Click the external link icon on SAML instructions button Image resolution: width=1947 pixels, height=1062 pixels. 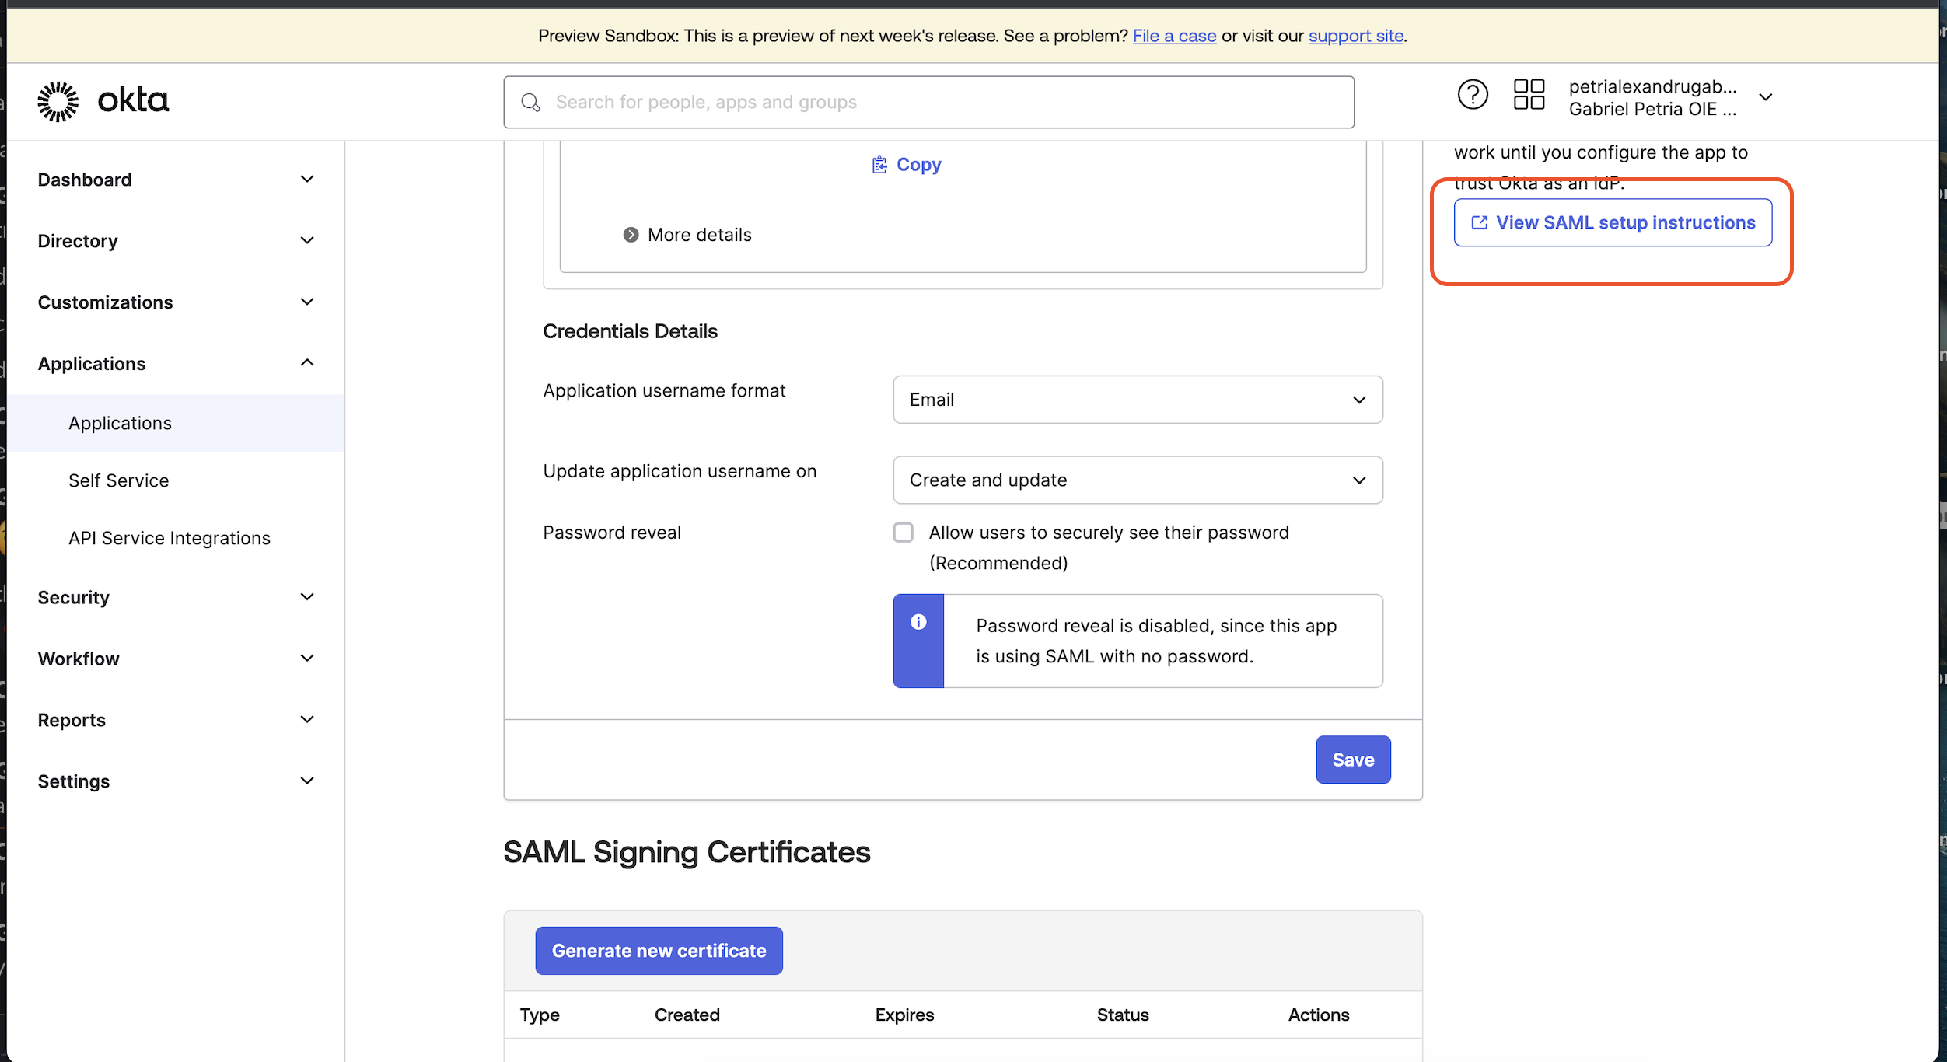point(1478,222)
